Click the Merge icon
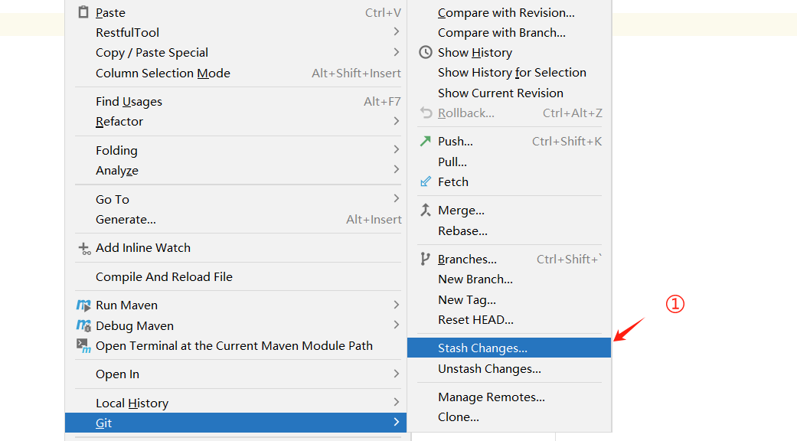797x441 pixels. click(426, 210)
